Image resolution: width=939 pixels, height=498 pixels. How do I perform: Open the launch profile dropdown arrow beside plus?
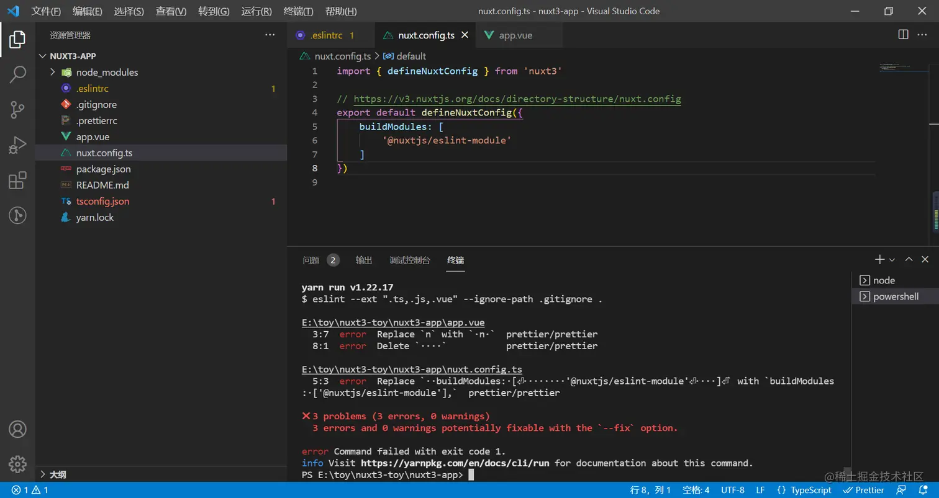[892, 260]
